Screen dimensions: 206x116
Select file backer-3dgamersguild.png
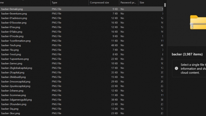pos(17,100)
